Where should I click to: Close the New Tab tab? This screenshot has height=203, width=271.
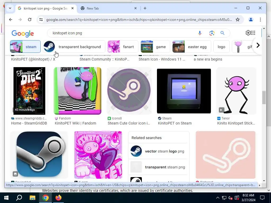135,8
